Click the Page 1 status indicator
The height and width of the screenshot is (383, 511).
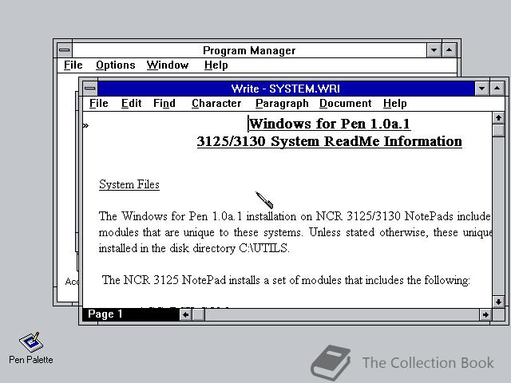pyautogui.click(x=131, y=314)
